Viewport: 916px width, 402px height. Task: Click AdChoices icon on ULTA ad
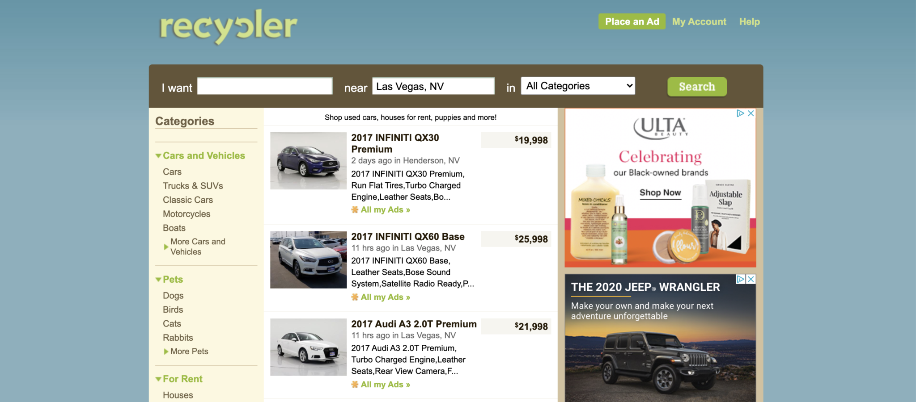coord(741,113)
